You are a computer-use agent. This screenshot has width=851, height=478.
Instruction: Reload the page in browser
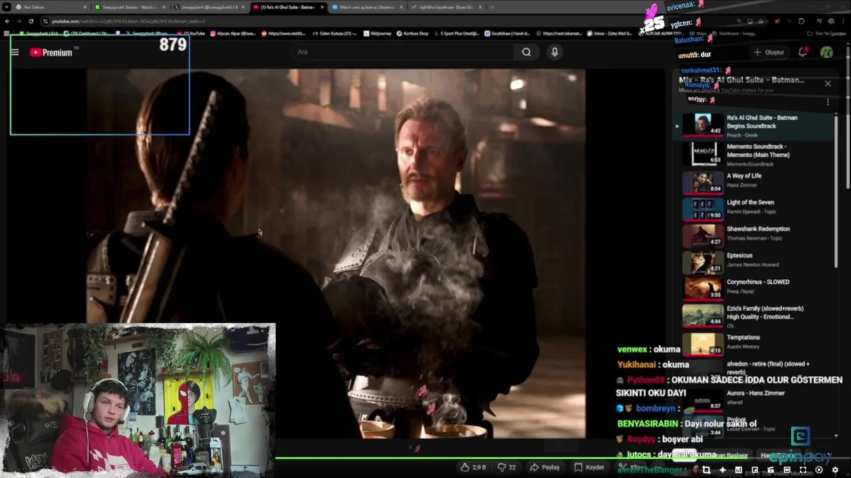31,21
